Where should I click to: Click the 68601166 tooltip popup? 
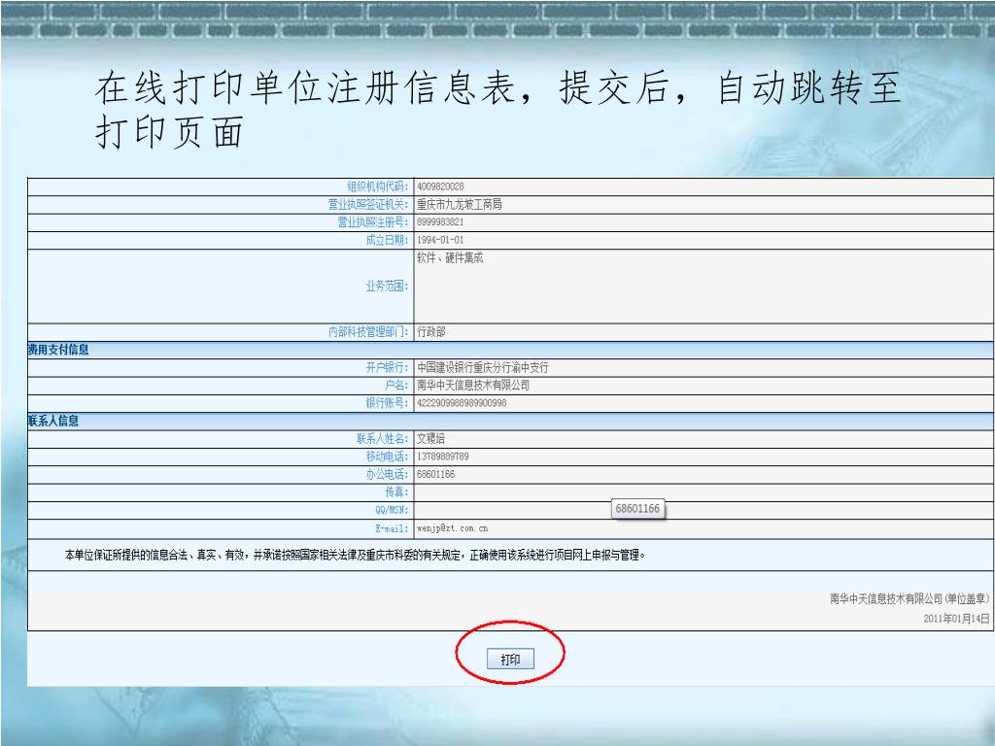(637, 508)
